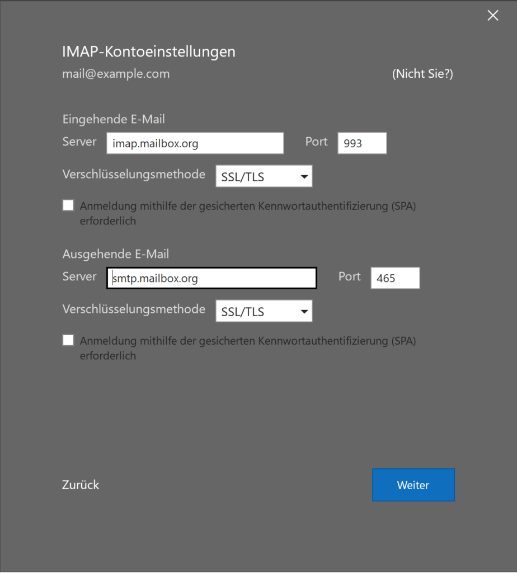The image size is (517, 573).
Task: Expand the outgoing encryption dropdown arrow
Action: (304, 311)
